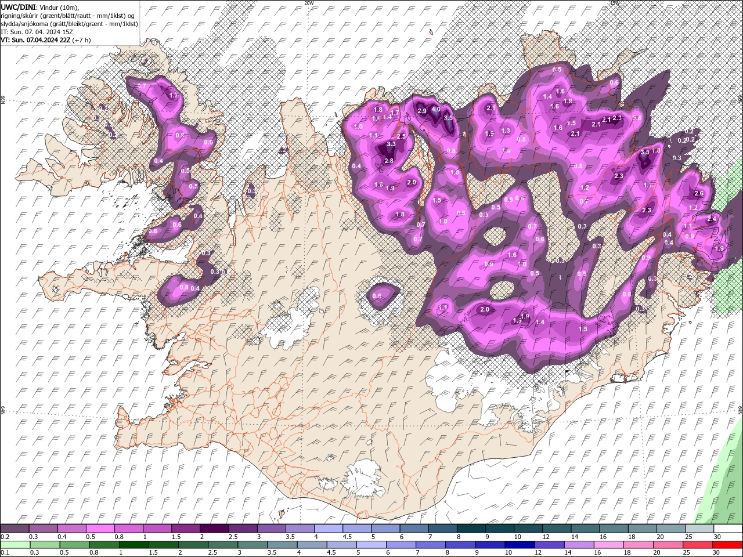Select the white 30 swatch in upper scale
This screenshot has width=743, height=557.
(728, 529)
